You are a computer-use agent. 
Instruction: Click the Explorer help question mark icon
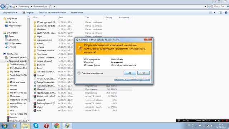click(226, 13)
